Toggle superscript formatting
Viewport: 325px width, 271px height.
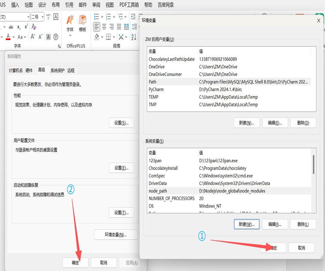point(26,27)
